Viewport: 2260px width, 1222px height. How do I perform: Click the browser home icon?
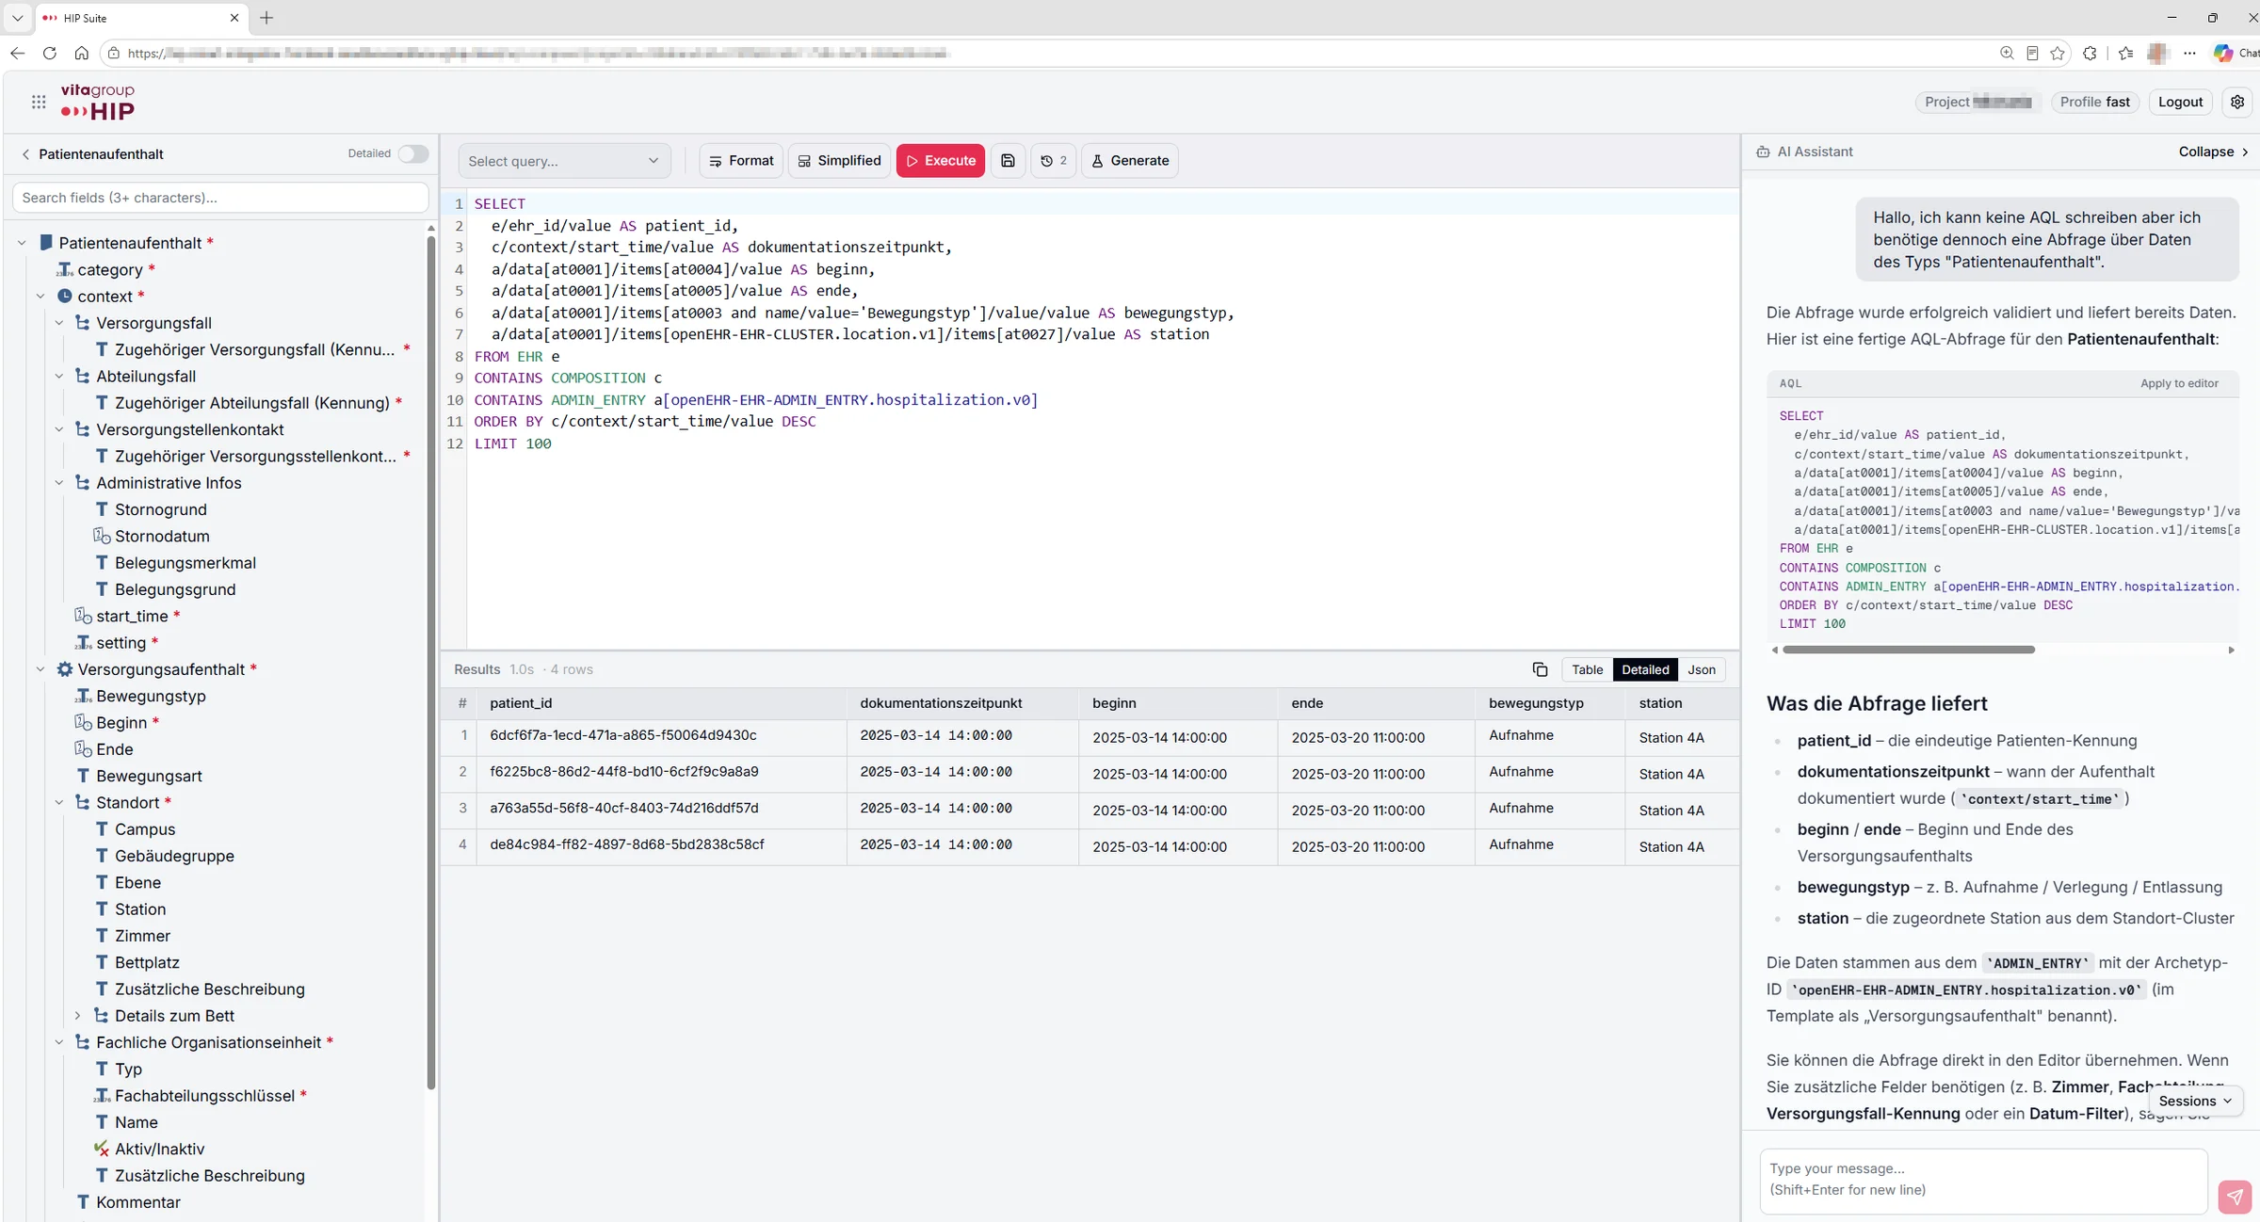82,53
